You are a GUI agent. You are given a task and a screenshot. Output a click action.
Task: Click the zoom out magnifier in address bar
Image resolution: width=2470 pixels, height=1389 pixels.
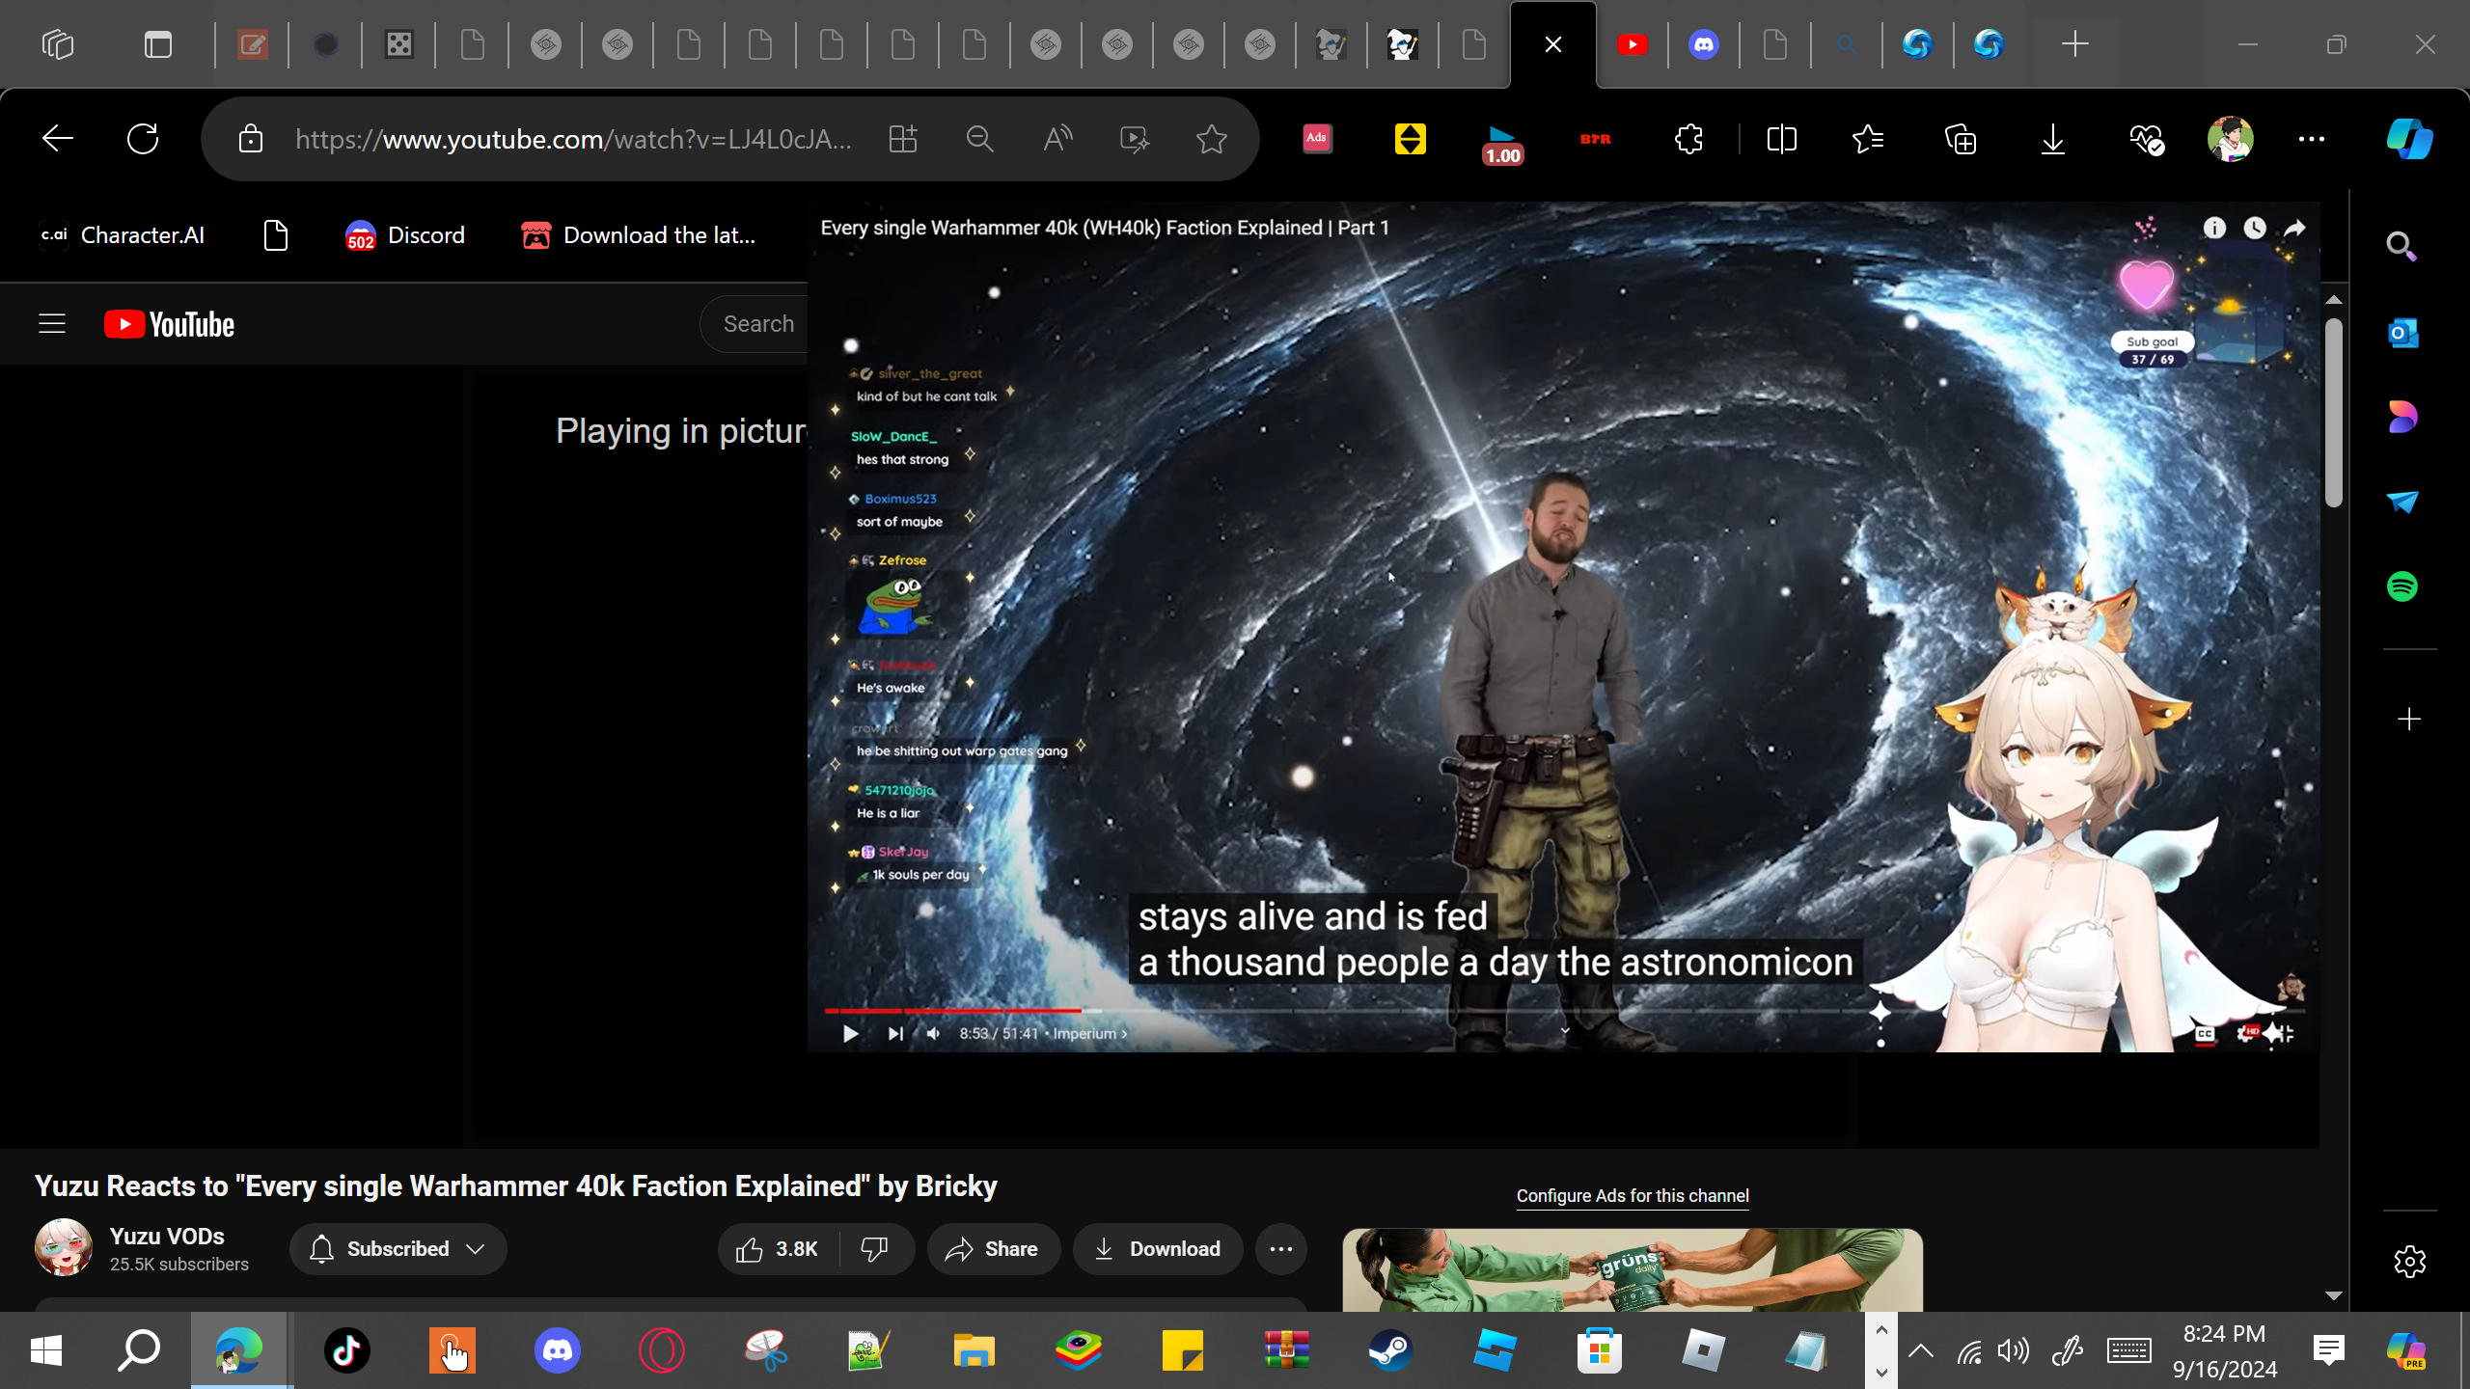click(979, 139)
